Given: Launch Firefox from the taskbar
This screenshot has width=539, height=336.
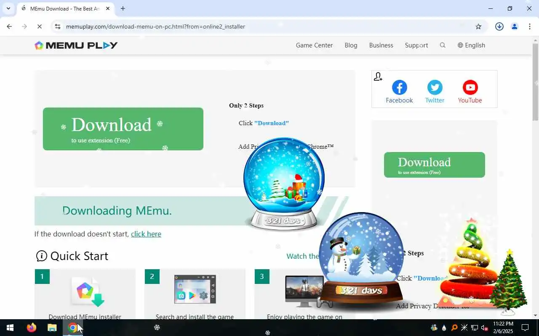Looking at the screenshot, I should [32, 328].
